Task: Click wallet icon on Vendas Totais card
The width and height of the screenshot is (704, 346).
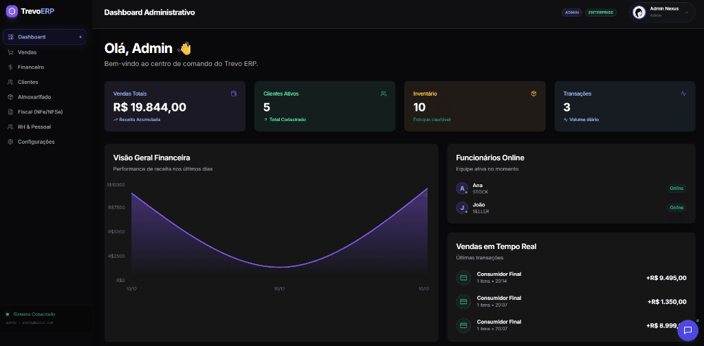Action: (234, 94)
